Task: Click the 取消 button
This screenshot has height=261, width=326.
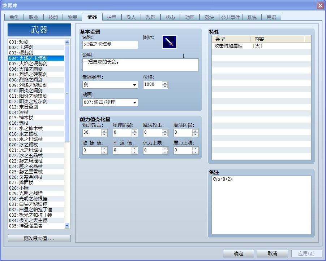Action: pos(273,253)
